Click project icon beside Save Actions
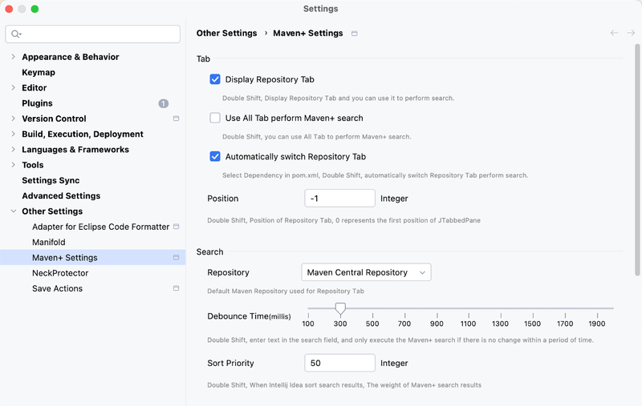This screenshot has height=406, width=642. [176, 288]
